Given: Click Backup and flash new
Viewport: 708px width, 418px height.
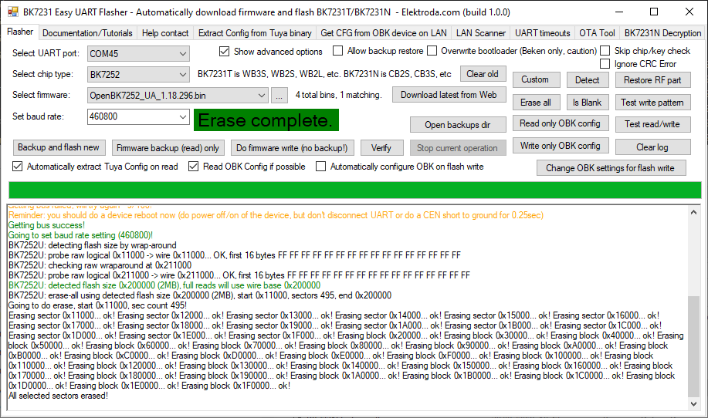Looking at the screenshot, I should (59, 147).
